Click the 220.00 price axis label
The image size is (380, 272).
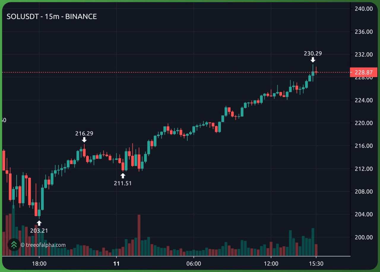click(x=364, y=123)
